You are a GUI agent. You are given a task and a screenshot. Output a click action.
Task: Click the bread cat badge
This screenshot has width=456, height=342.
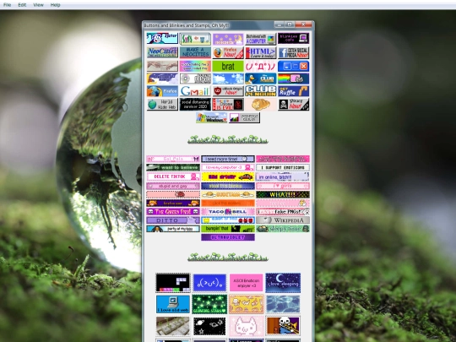[261, 104]
